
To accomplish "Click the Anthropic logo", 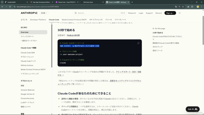I will coord(29,13).
